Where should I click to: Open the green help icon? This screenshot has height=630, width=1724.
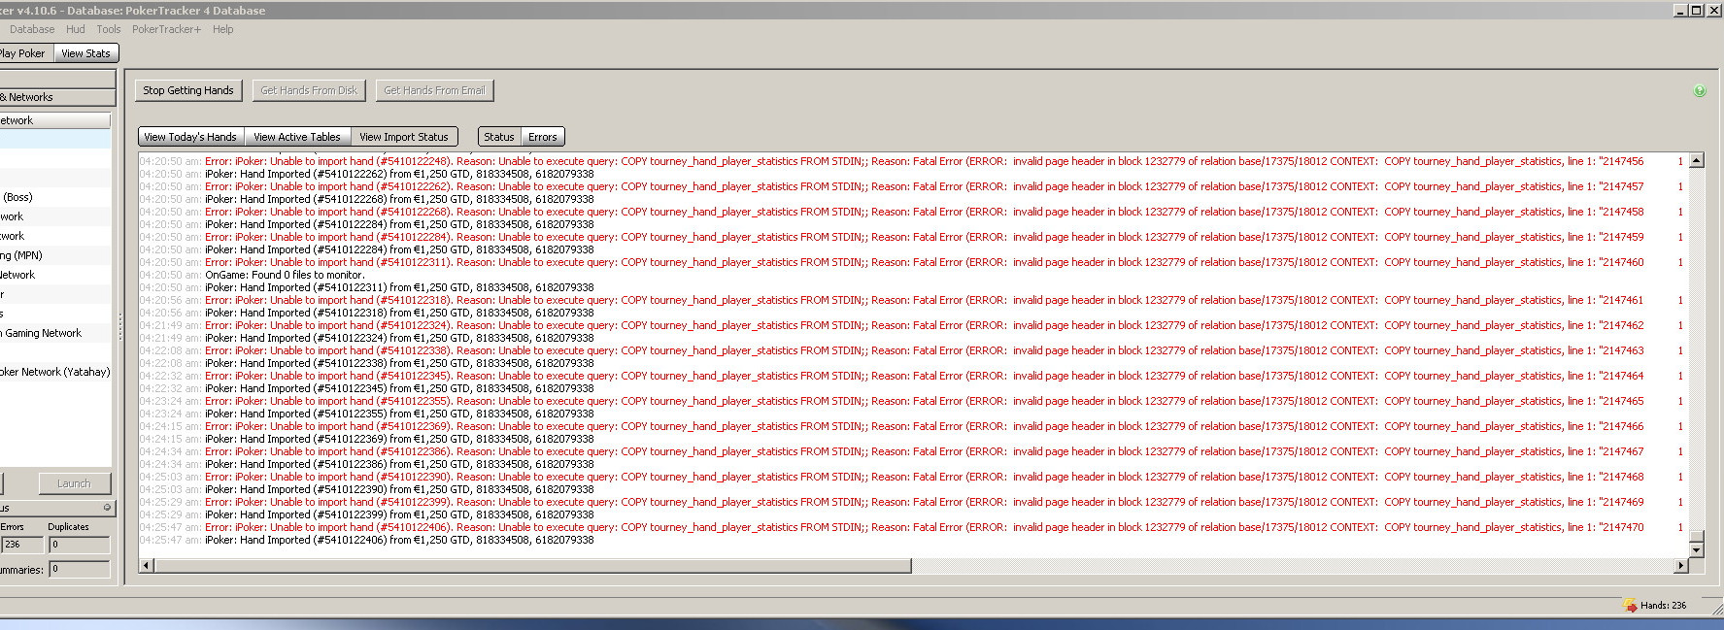click(1700, 90)
